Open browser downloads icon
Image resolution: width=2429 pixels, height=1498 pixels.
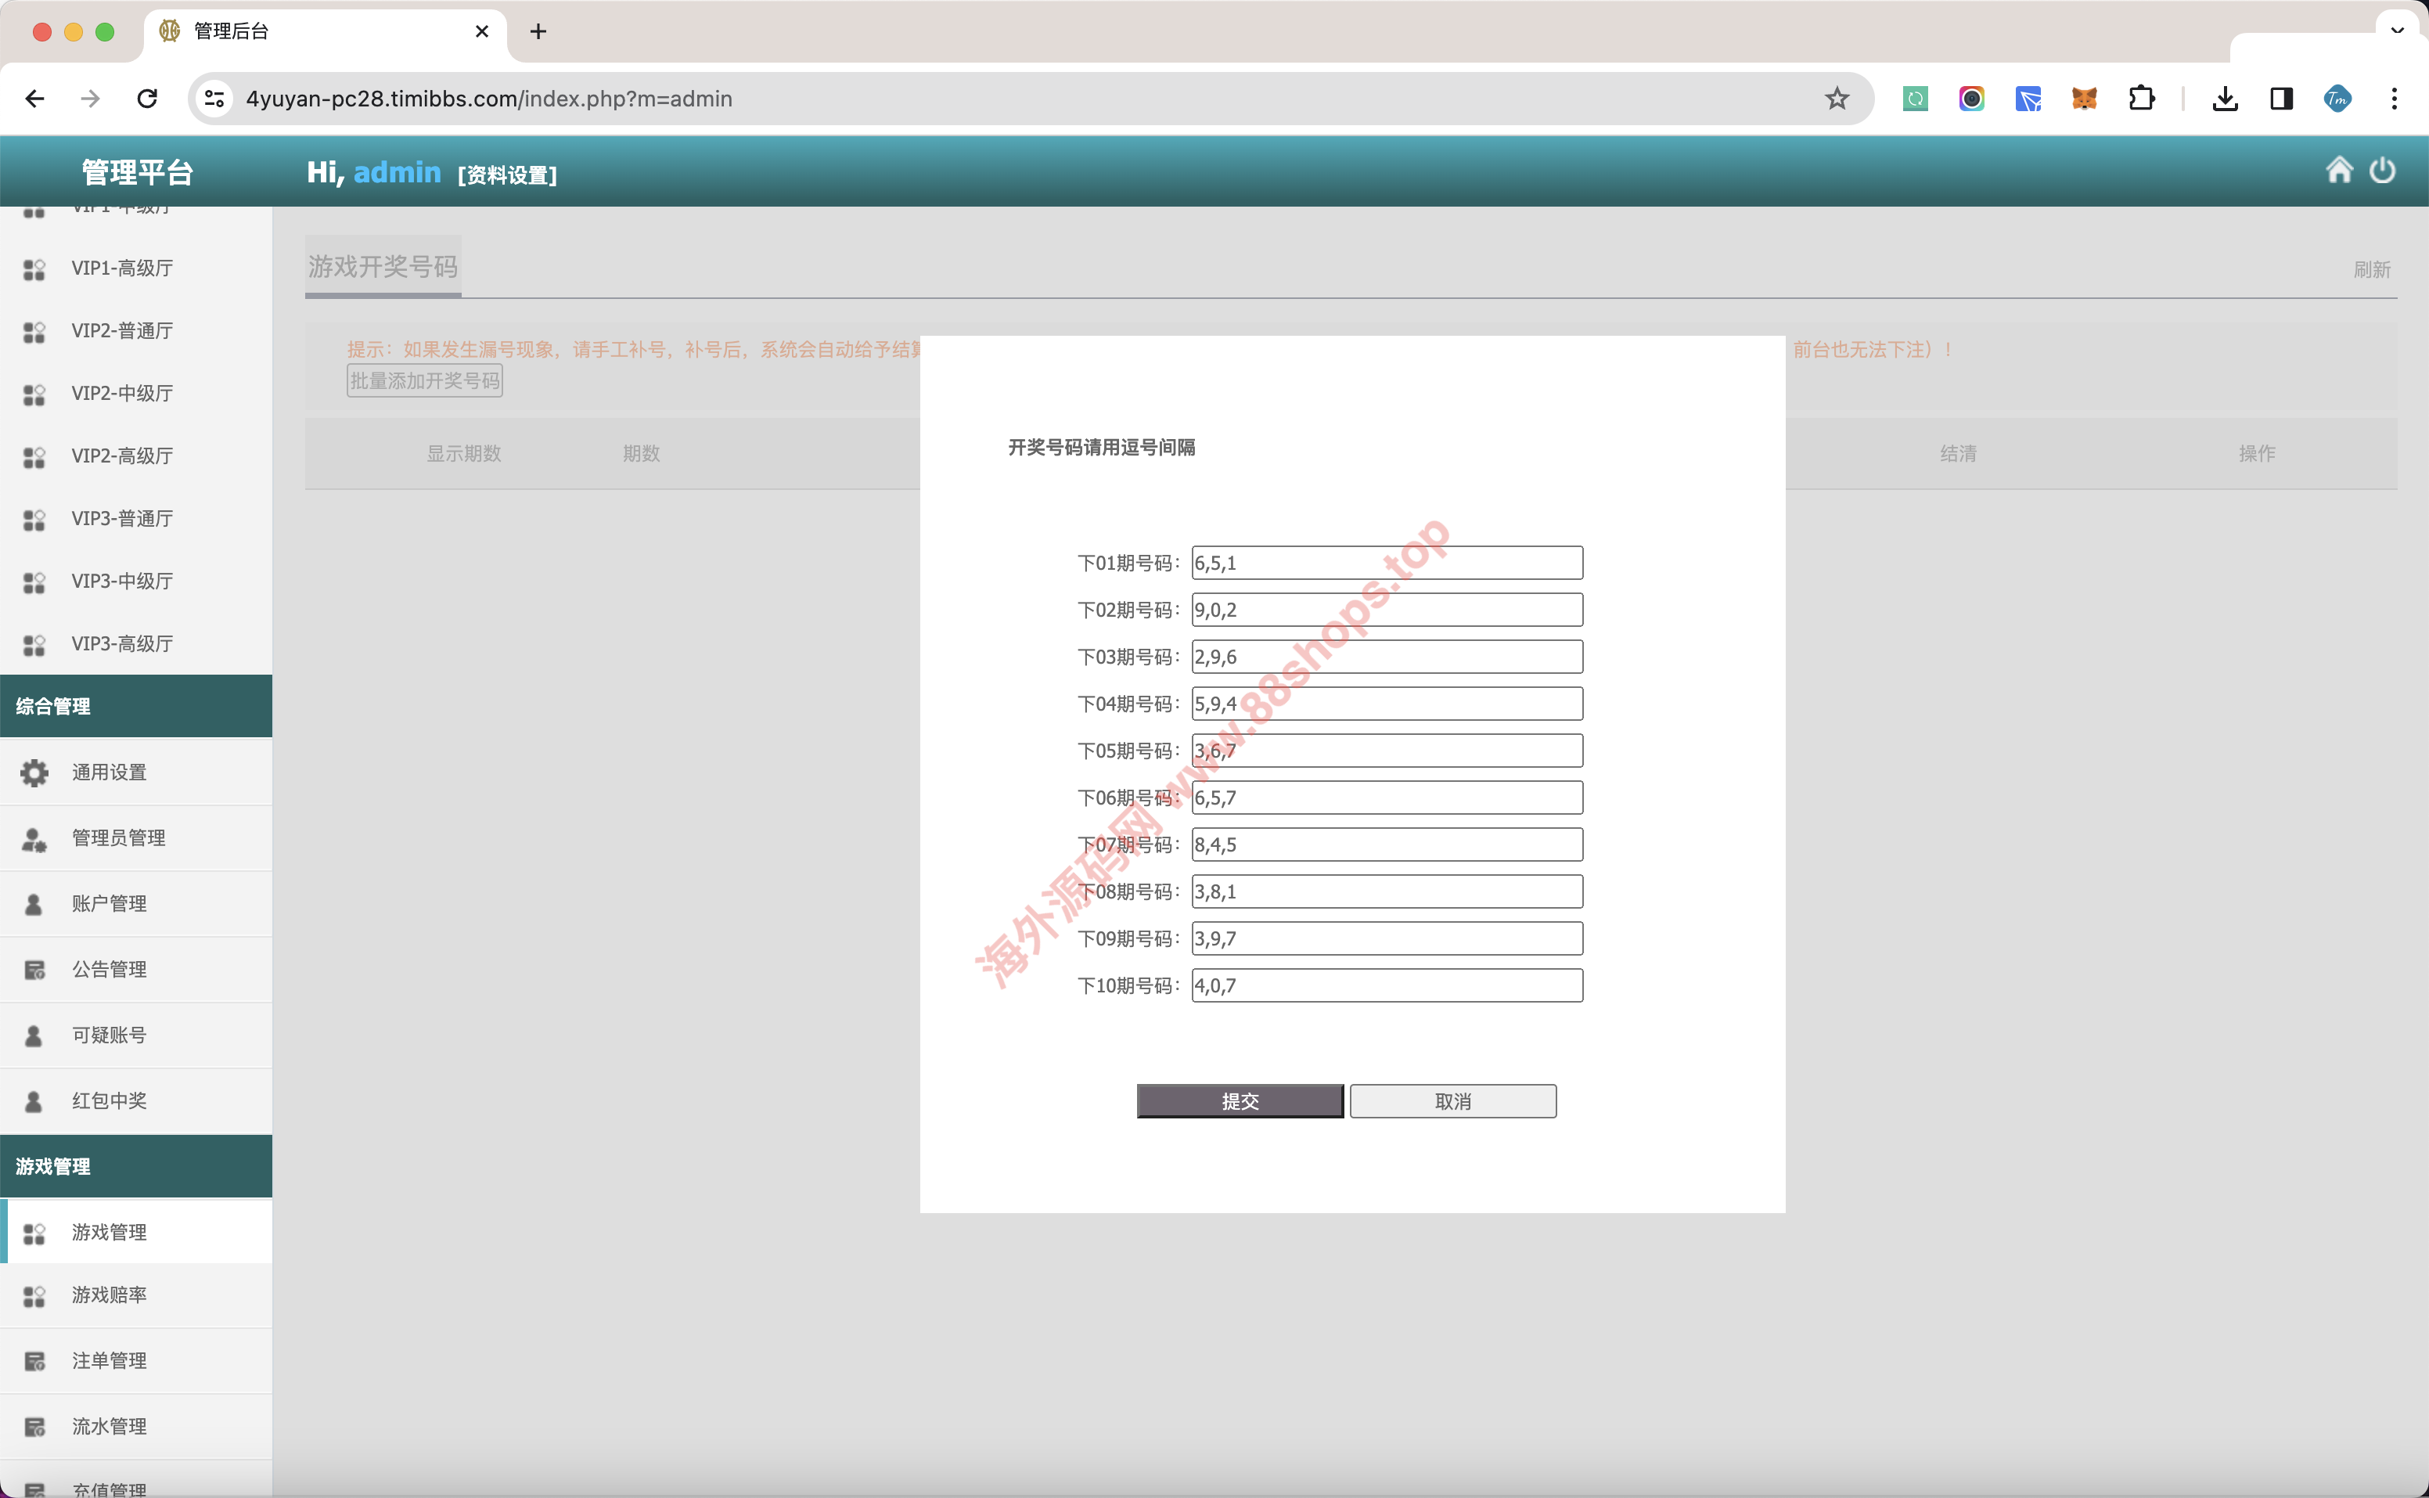(2225, 99)
